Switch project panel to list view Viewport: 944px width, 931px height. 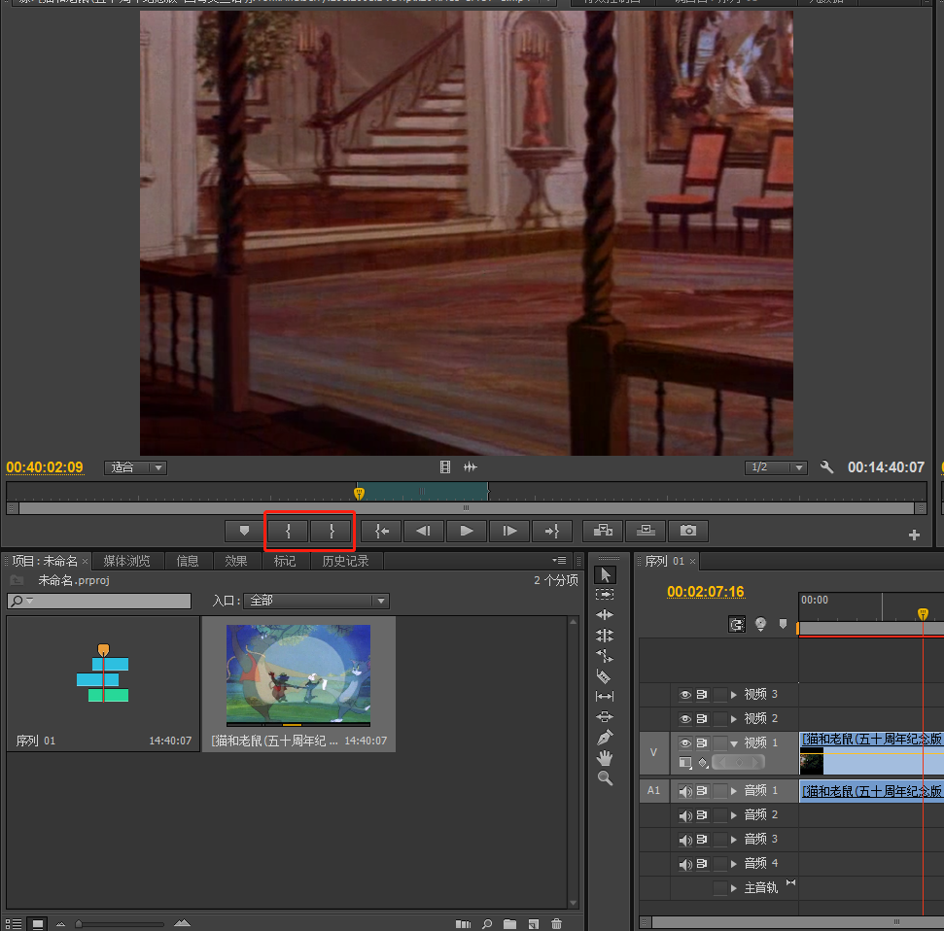pos(14,924)
